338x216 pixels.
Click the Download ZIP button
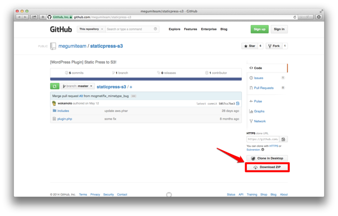click(267, 167)
